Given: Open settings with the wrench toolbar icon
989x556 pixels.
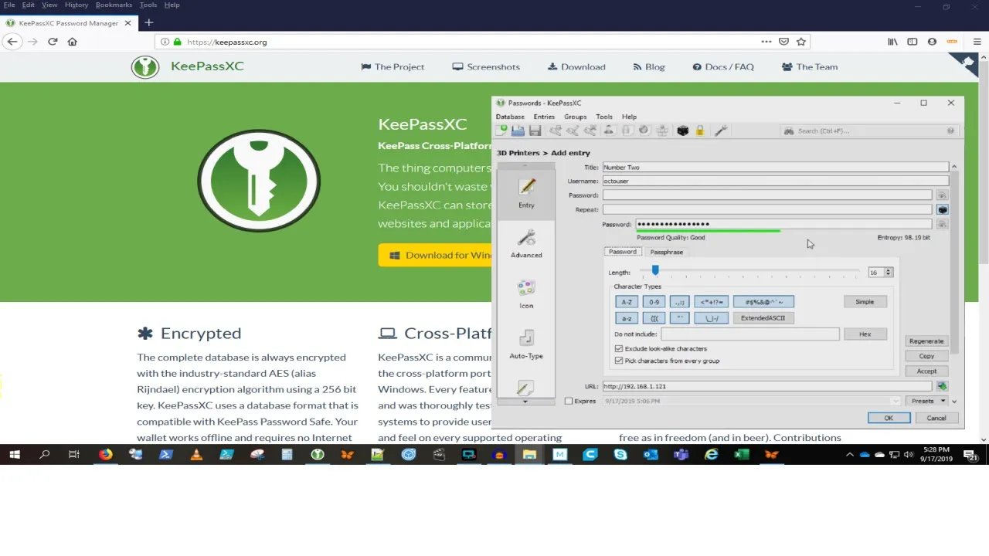Looking at the screenshot, I should pos(720,131).
